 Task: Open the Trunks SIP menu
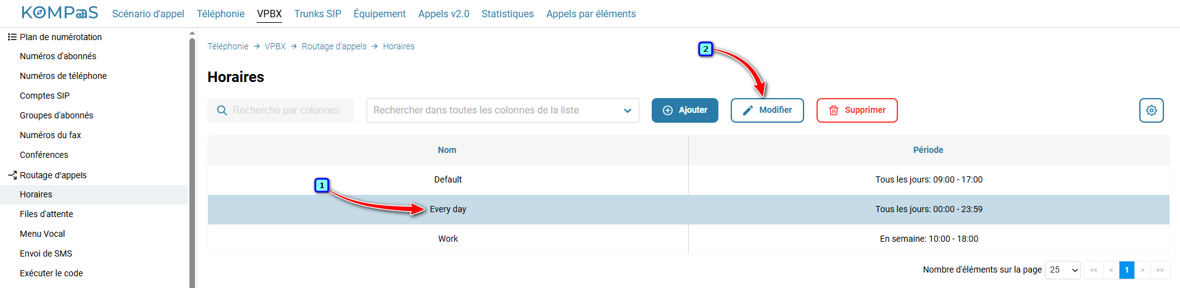(317, 14)
